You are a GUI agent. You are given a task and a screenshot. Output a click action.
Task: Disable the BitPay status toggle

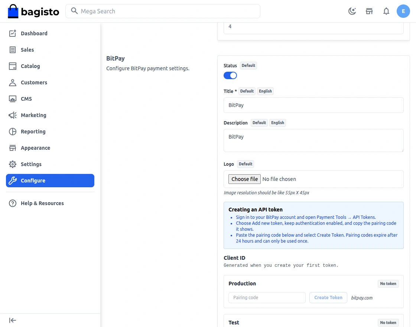[x=230, y=76]
